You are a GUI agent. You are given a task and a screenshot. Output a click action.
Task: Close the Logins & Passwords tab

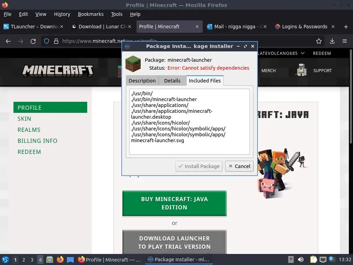333,27
